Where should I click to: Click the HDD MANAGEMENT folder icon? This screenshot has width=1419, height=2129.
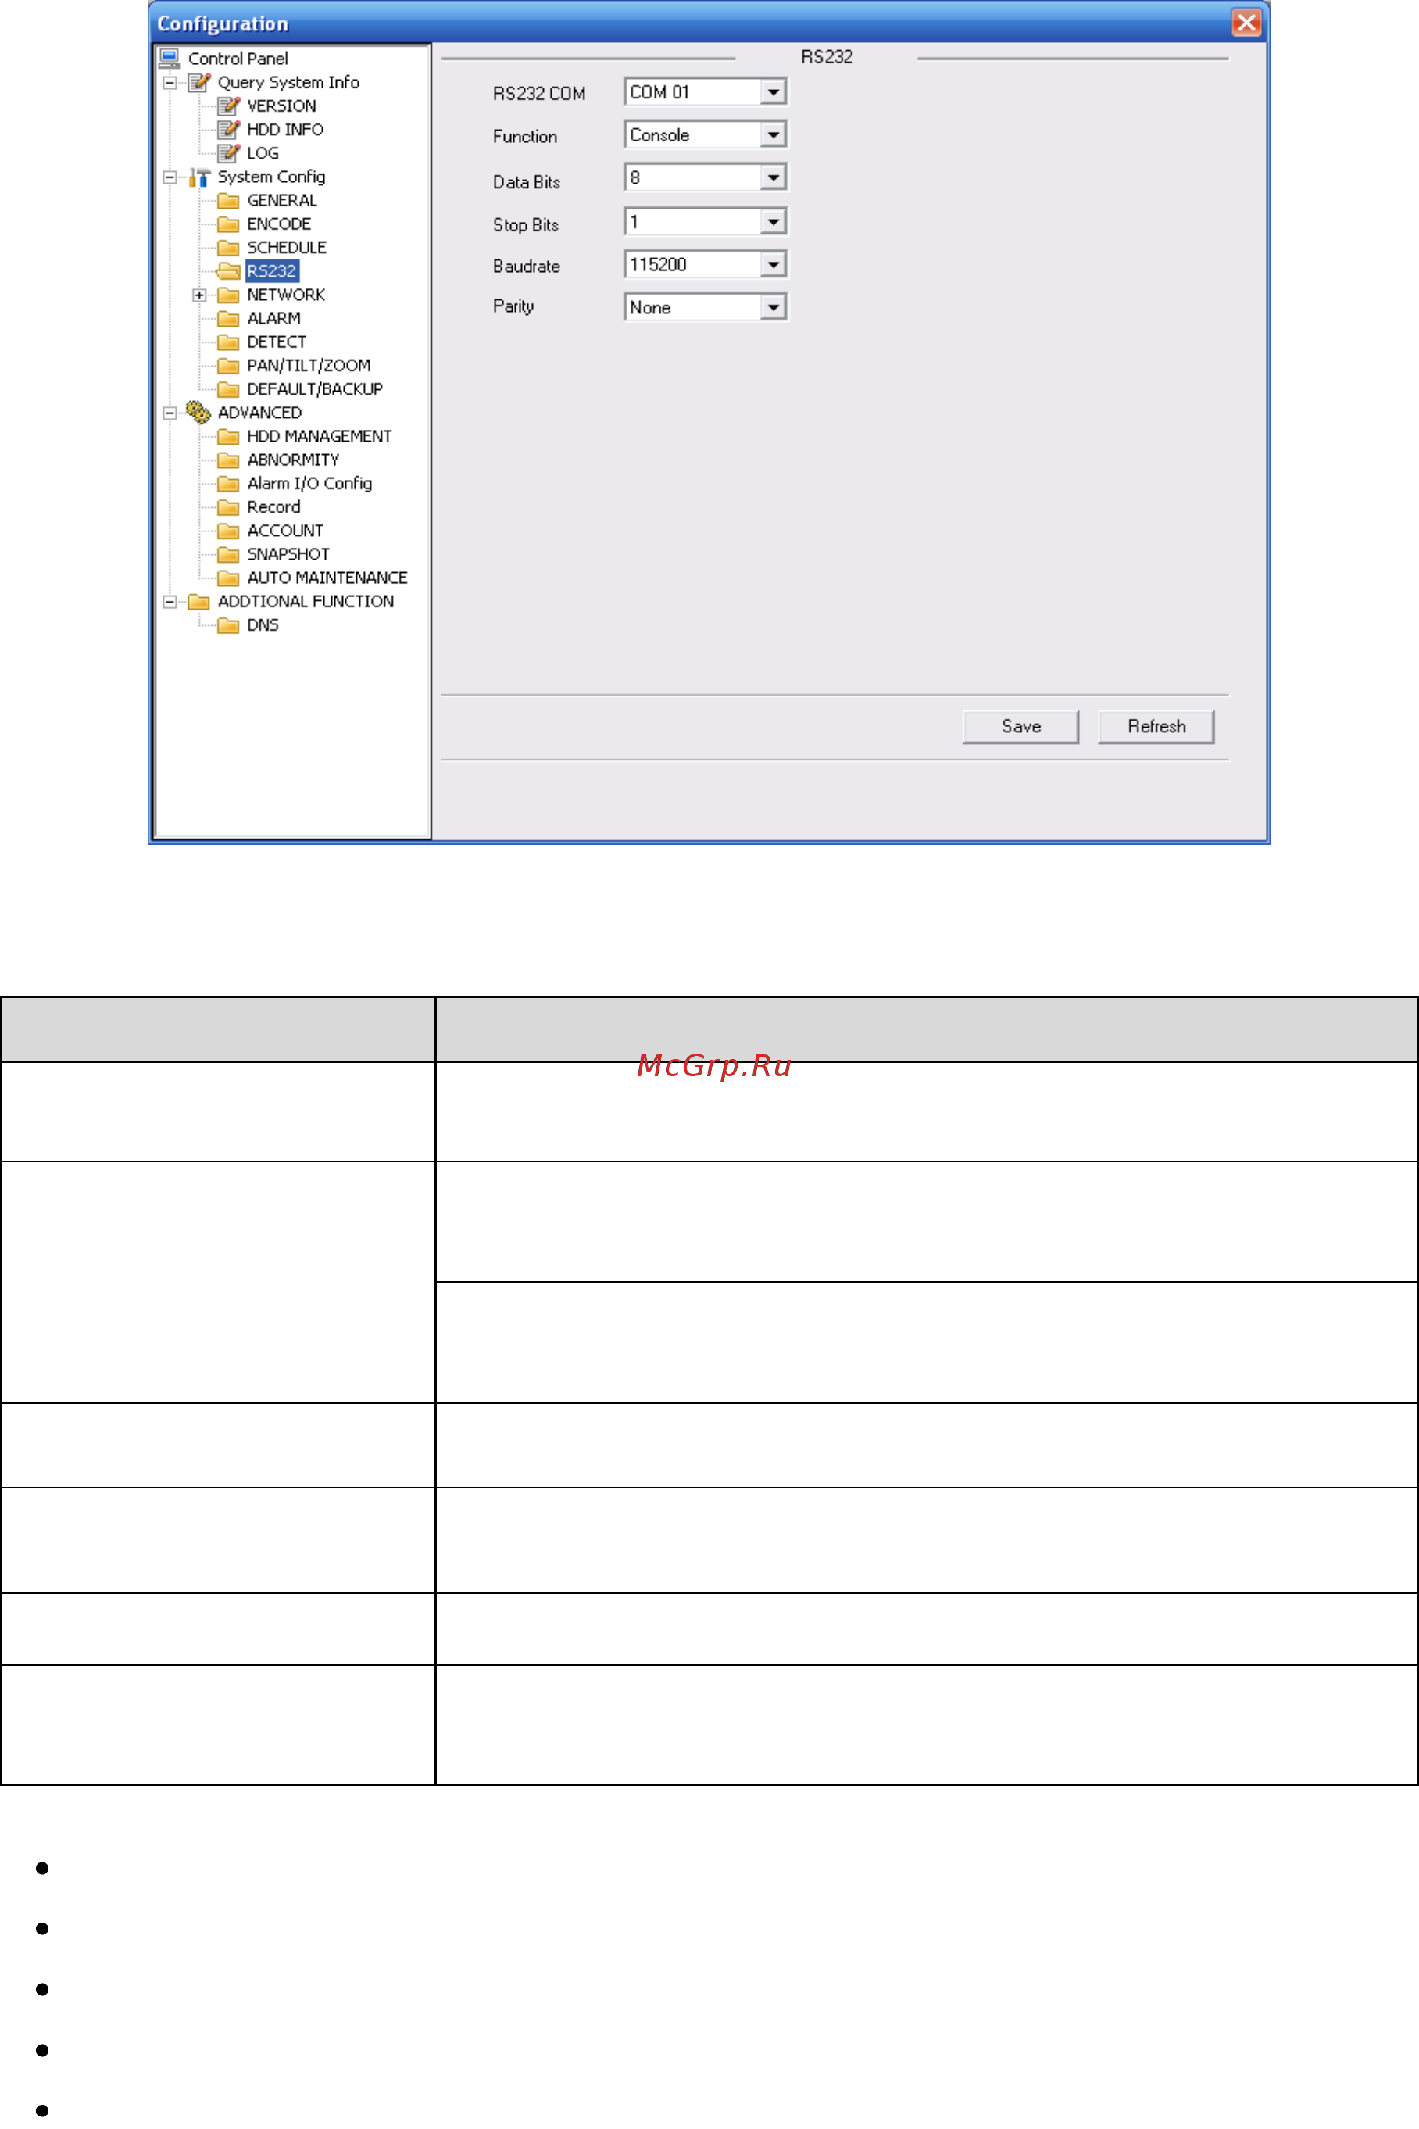pyautogui.click(x=229, y=436)
